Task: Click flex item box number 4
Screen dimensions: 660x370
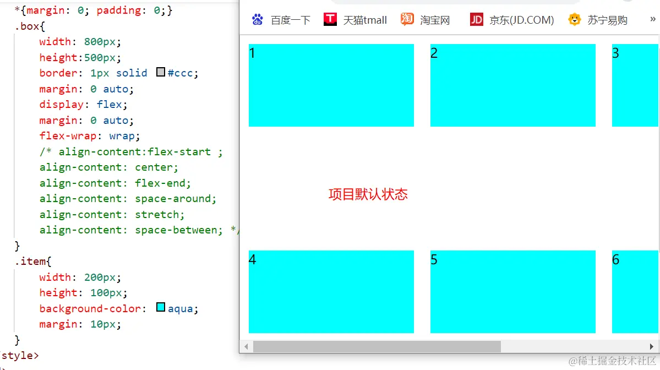Action: tap(331, 292)
